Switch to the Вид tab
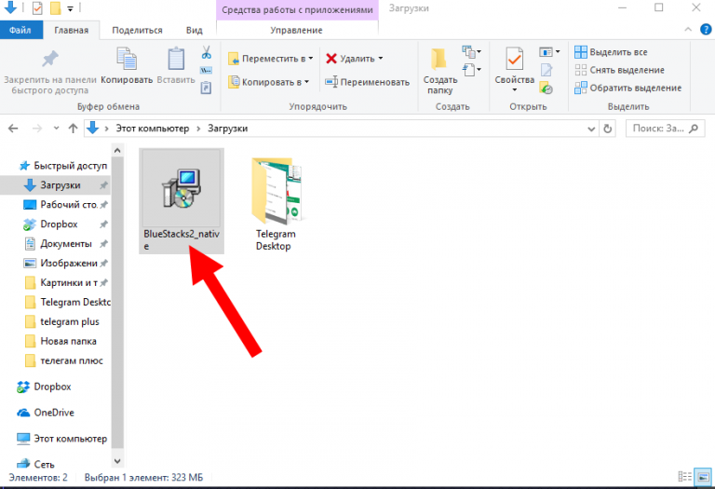The height and width of the screenshot is (489, 715). coord(194,30)
